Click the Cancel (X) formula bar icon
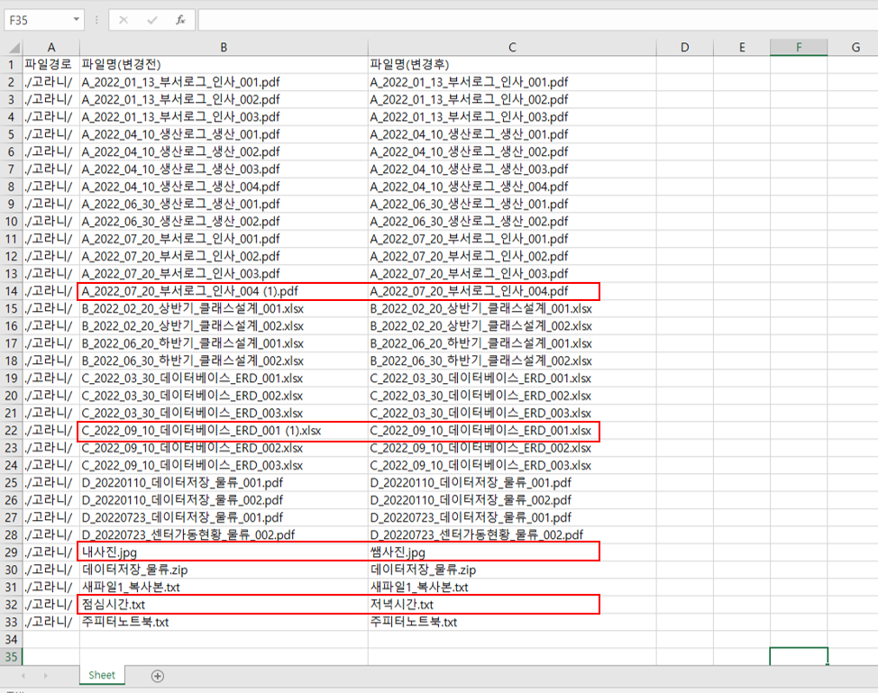878x693 pixels. tap(123, 20)
